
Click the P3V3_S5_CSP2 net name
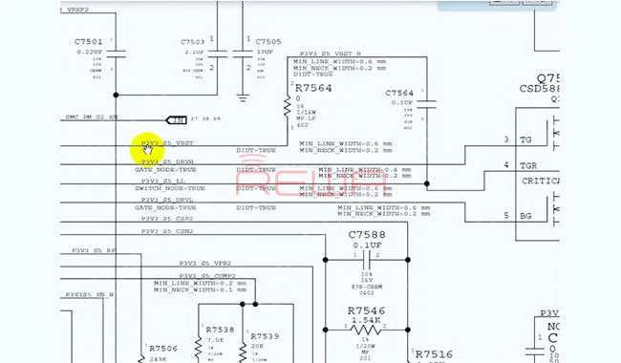(x=167, y=219)
